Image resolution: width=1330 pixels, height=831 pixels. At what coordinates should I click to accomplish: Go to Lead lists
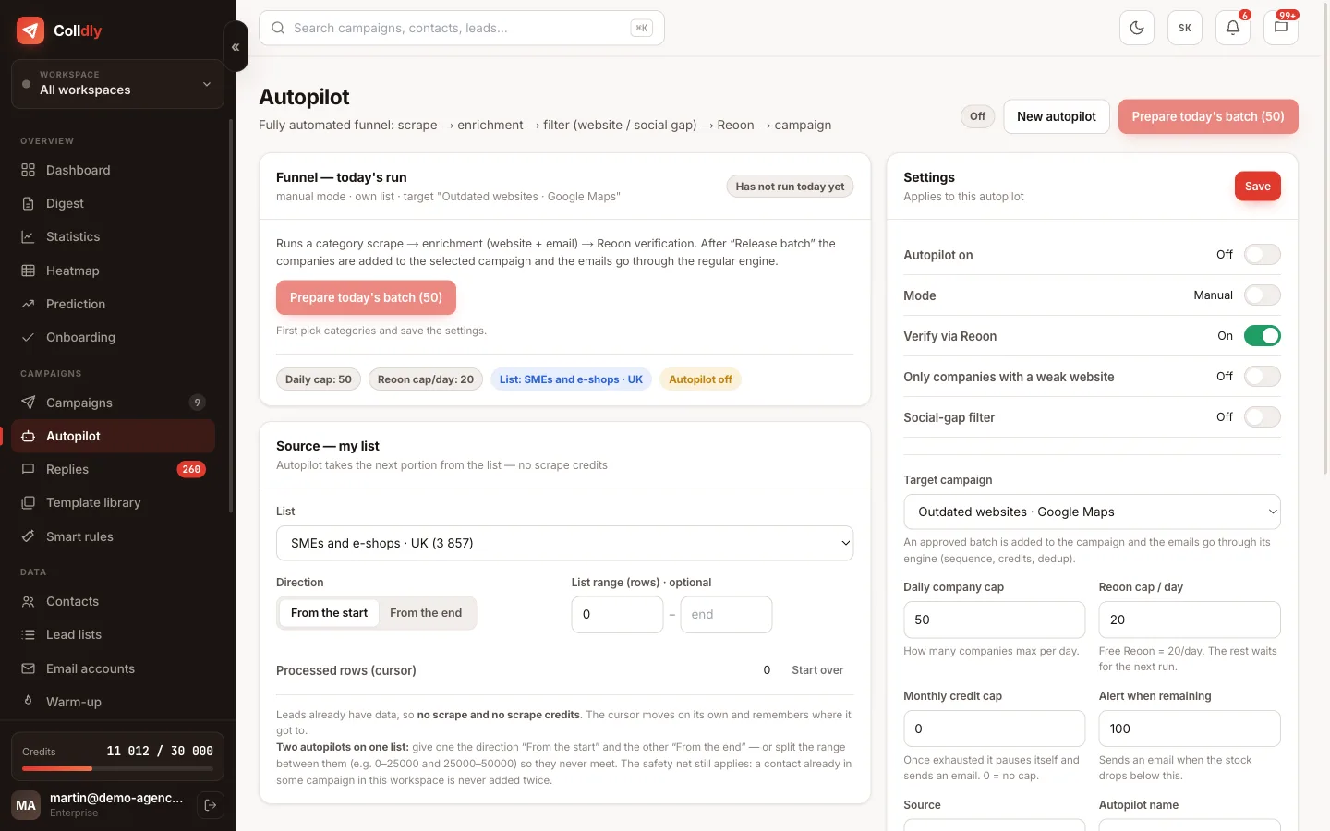(x=113, y=634)
